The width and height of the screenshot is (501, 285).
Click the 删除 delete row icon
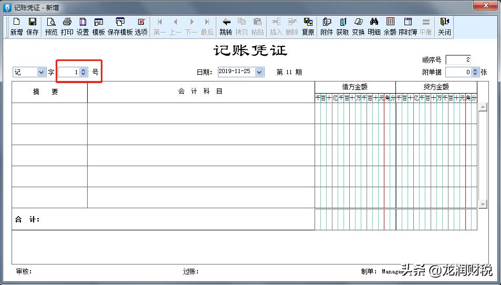point(292,26)
